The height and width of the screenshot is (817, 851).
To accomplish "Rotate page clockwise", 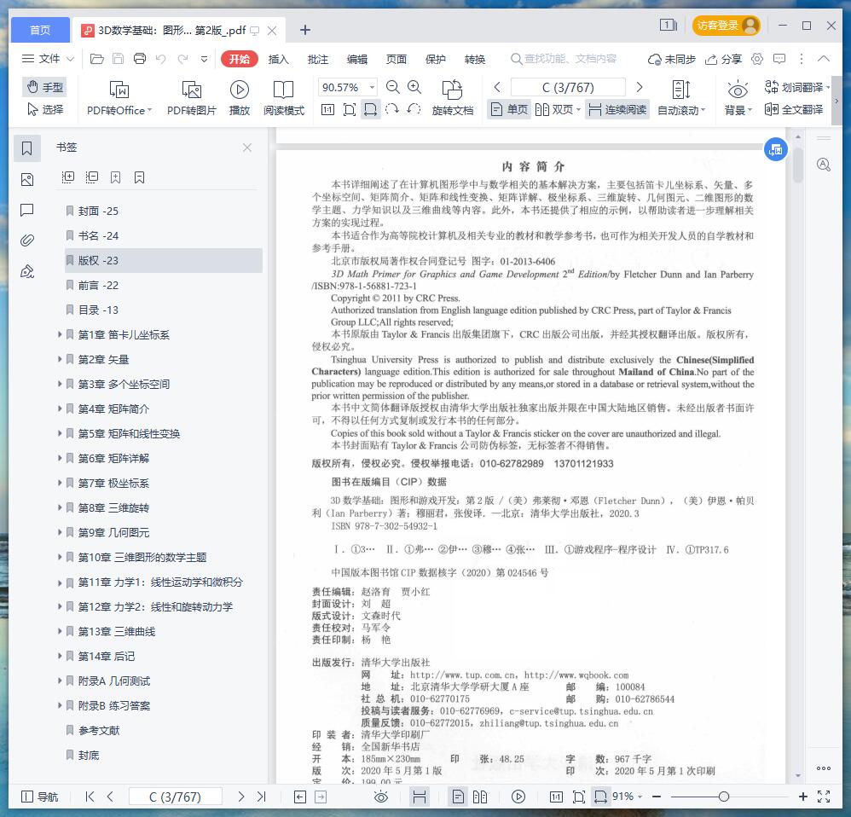I will point(392,109).
